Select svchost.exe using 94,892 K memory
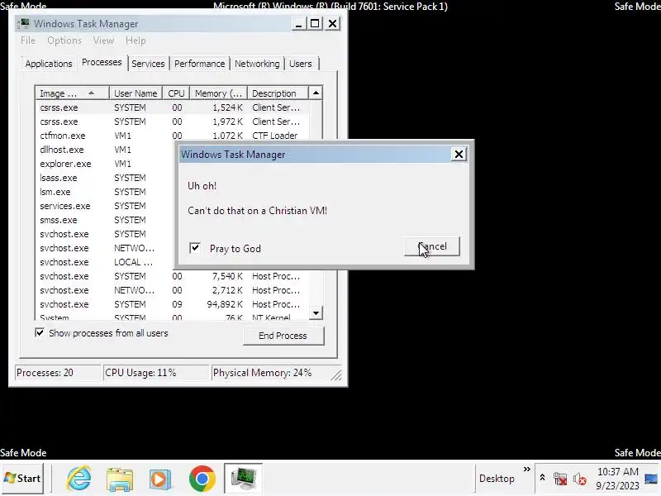 pos(173,304)
